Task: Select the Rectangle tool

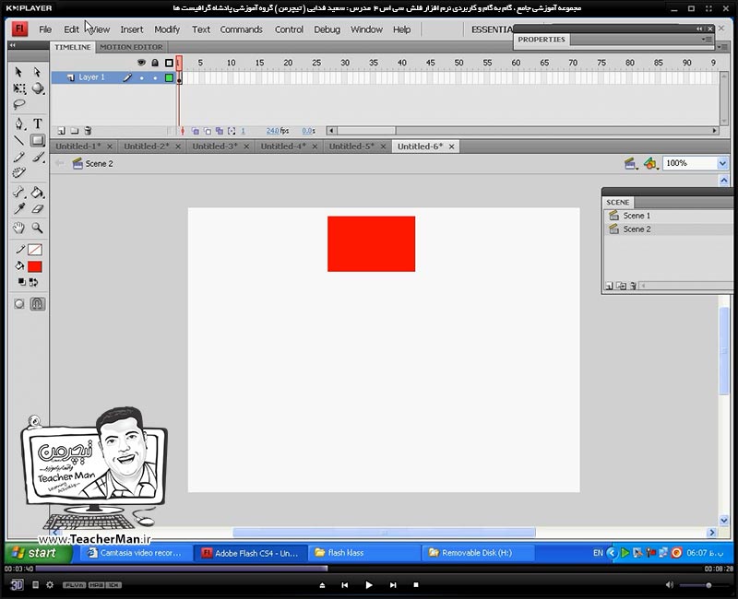Action: point(37,140)
